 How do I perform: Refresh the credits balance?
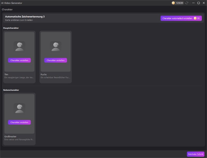coord(187,3)
